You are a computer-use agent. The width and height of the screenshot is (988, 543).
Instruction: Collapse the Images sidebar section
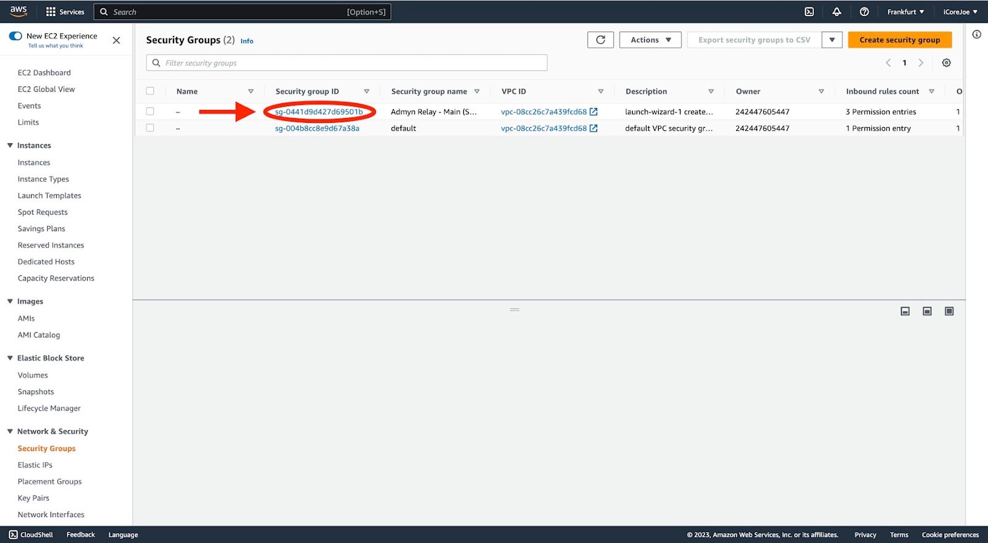pos(10,301)
